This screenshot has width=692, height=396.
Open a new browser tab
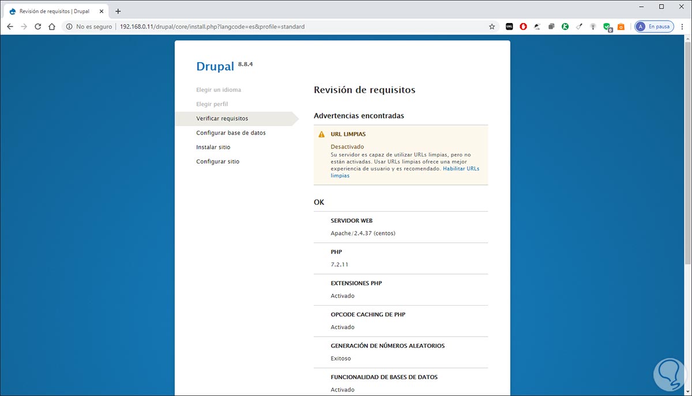point(118,11)
